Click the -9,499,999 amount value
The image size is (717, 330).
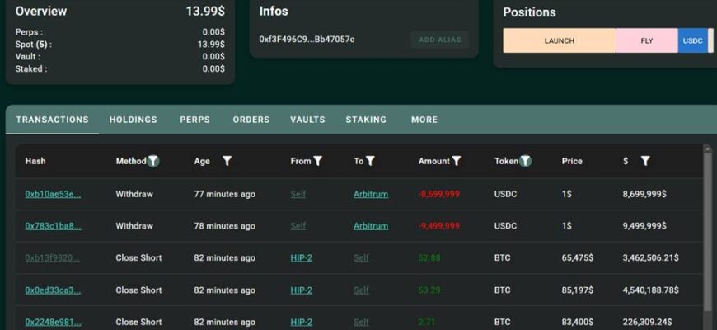439,226
